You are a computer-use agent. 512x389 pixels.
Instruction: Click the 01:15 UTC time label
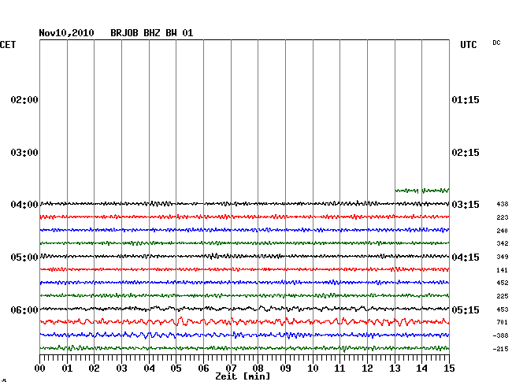click(x=466, y=99)
